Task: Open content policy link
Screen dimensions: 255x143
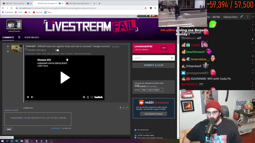Action: [x=55, y=128]
